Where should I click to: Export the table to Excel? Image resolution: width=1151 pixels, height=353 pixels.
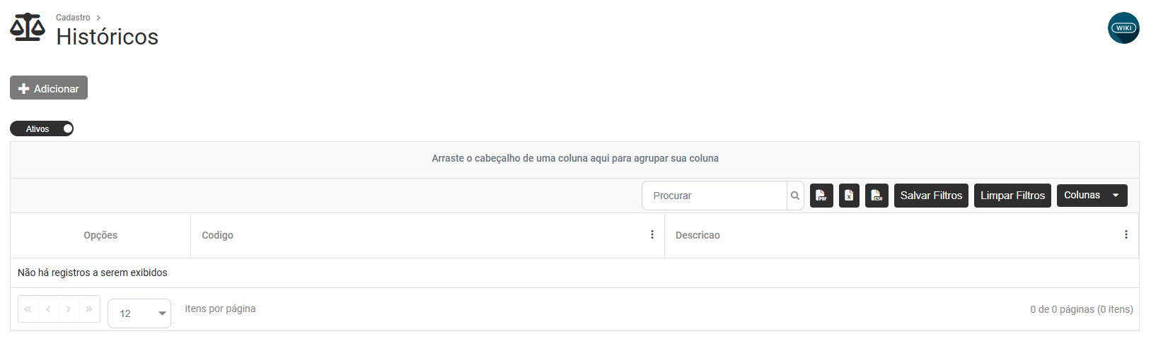coord(849,196)
